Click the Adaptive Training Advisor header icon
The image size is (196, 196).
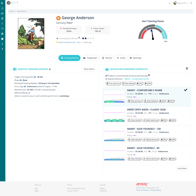[15, 69]
